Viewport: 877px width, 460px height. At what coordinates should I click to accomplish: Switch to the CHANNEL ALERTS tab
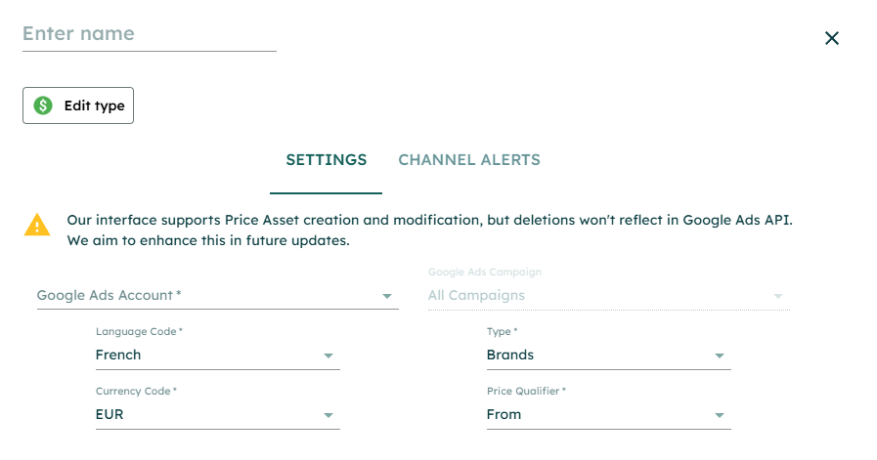469,160
